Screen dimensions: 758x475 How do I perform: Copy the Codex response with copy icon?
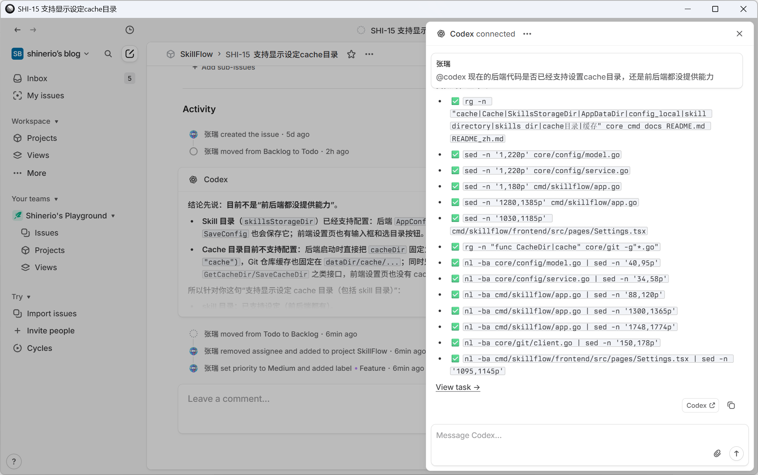[731, 405]
